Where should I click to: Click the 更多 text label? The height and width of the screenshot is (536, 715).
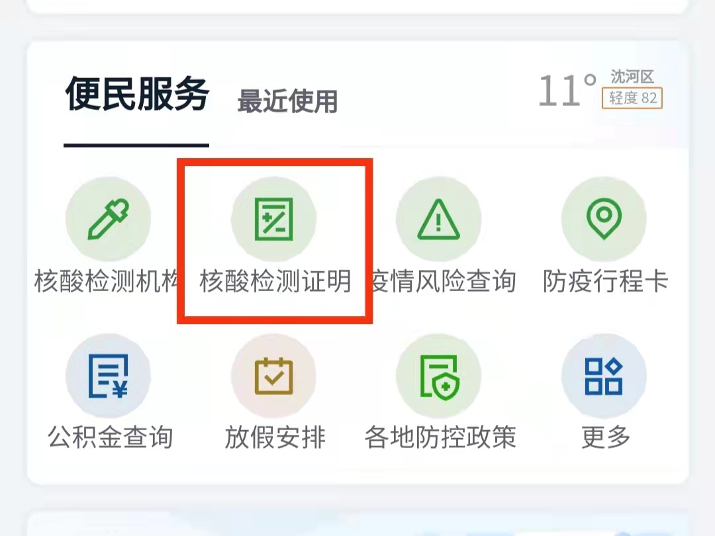pyautogui.click(x=606, y=437)
